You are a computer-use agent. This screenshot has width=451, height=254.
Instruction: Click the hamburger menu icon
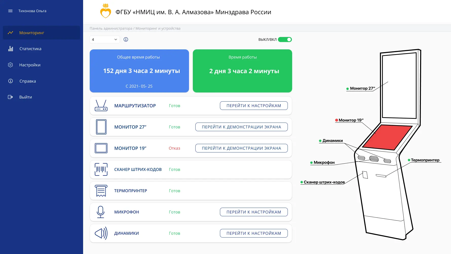(10, 11)
